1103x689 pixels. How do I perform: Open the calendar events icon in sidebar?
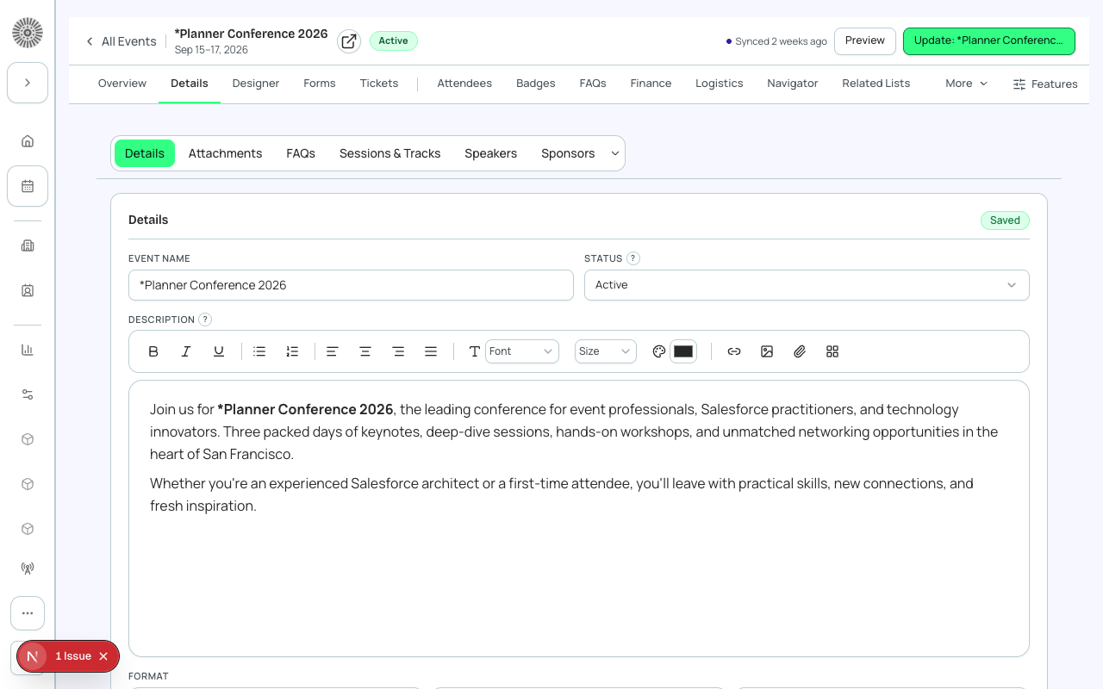coord(28,186)
